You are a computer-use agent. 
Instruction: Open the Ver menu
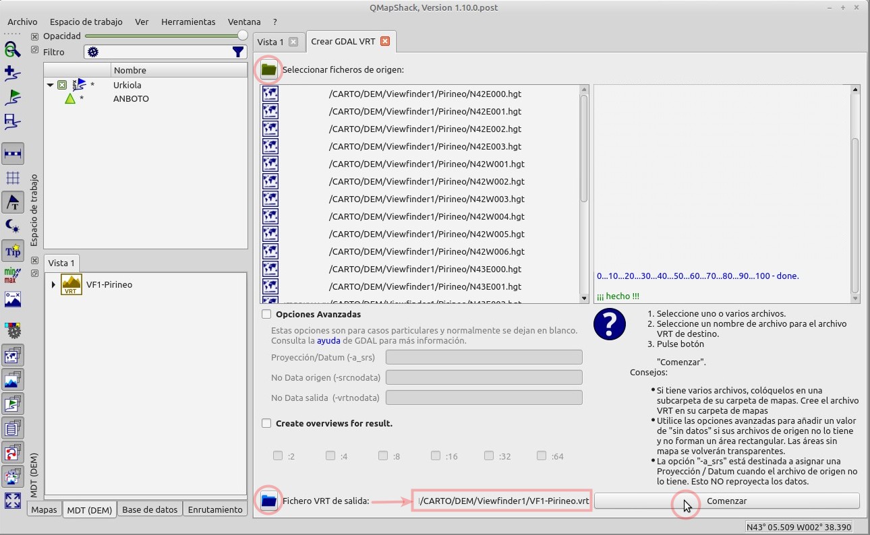point(142,22)
